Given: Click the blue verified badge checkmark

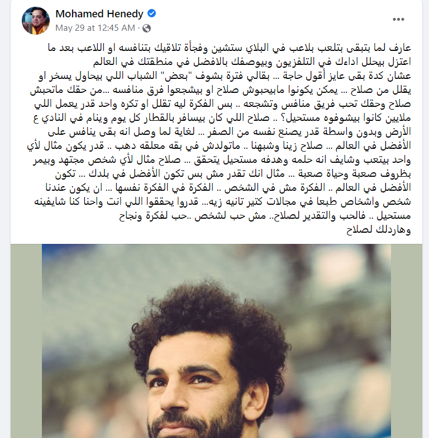Looking at the screenshot, I should click(151, 13).
